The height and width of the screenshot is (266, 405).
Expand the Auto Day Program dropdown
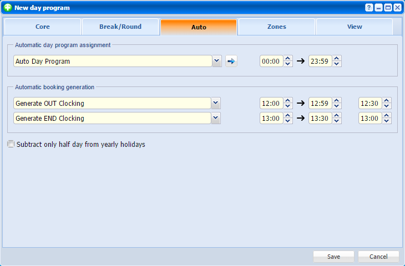click(x=217, y=62)
